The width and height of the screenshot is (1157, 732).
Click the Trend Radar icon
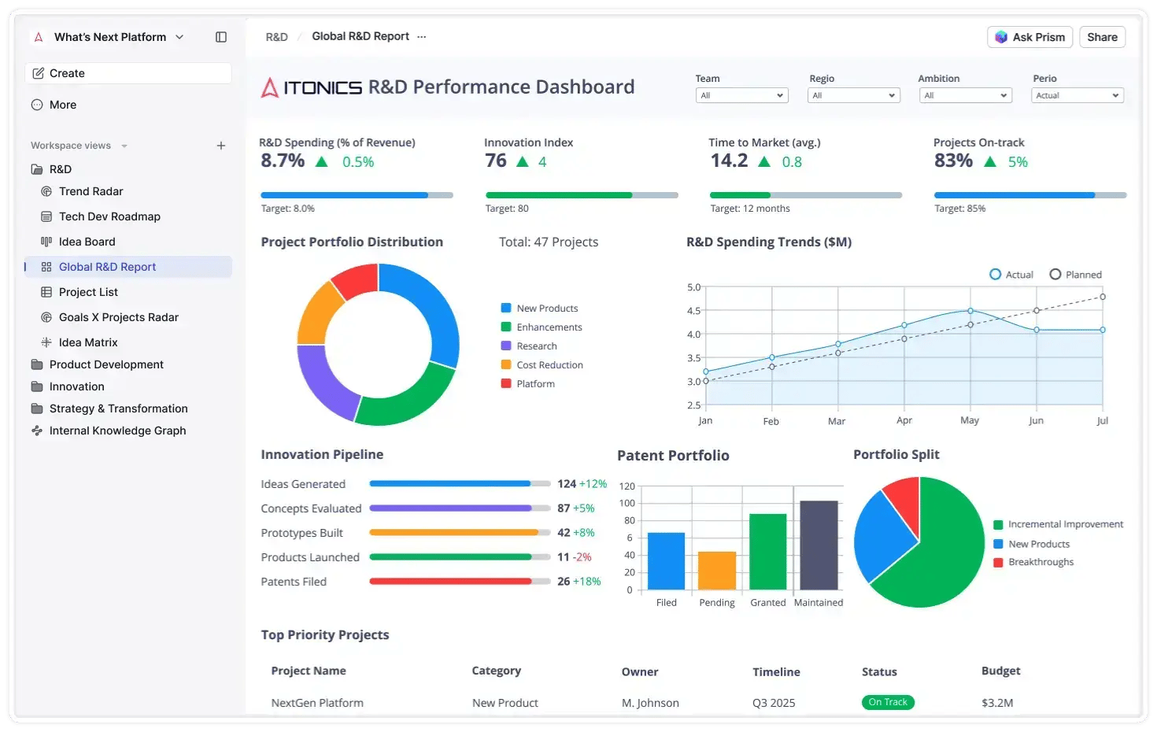point(46,191)
